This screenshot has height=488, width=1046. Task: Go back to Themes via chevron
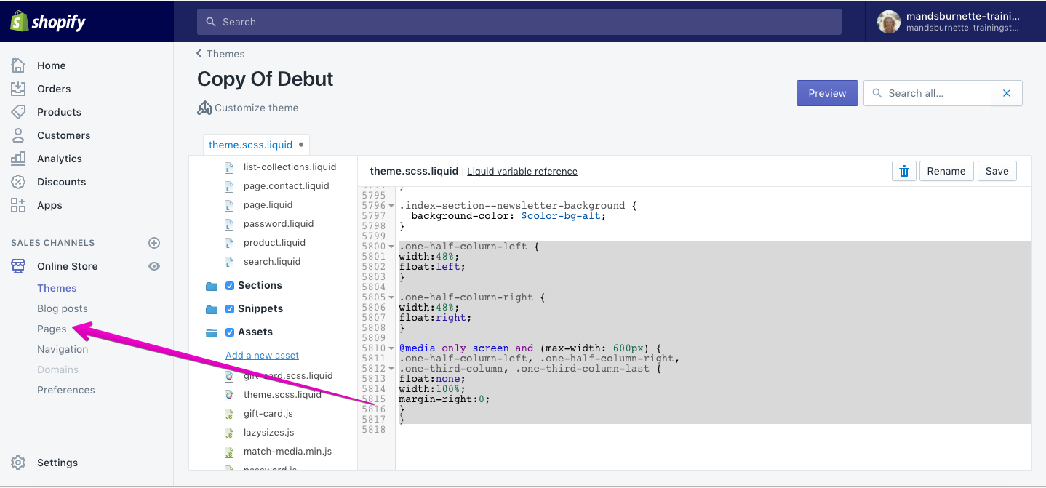click(199, 53)
